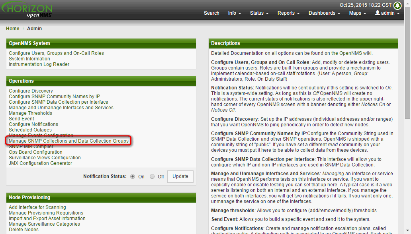The height and width of the screenshot is (234, 411).
Task: Open Ops Board Configuration
Action: coord(36,152)
